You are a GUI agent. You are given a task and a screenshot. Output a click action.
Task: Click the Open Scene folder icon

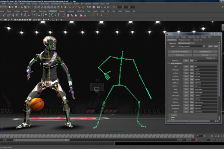pyautogui.click(x=13, y=7)
